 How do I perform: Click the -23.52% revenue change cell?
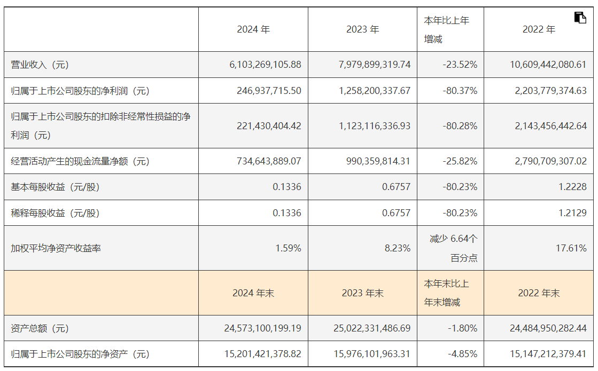click(x=460, y=65)
